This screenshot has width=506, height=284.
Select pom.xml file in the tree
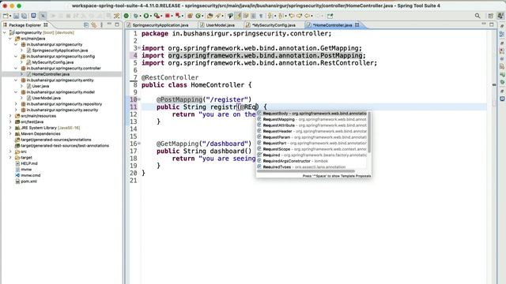point(28,181)
